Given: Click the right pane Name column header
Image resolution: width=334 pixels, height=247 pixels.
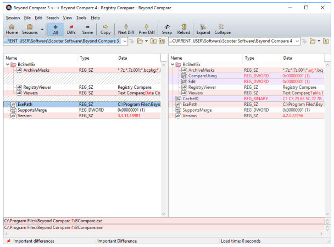Looking at the screenshot, I should coord(177,58).
